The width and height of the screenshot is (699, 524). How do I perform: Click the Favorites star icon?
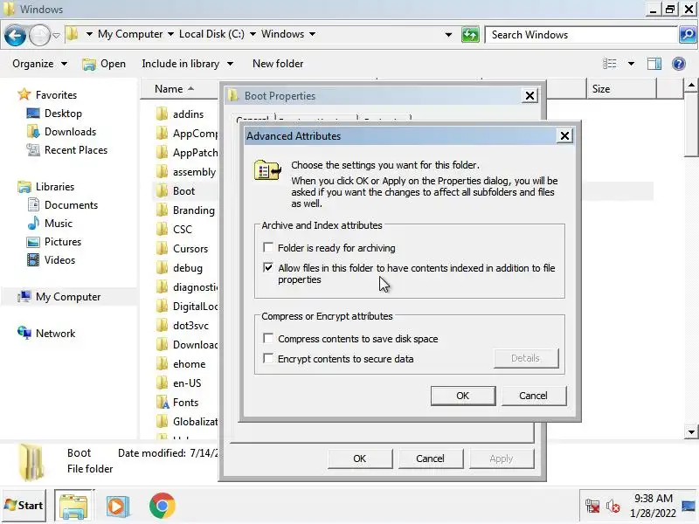[24, 94]
